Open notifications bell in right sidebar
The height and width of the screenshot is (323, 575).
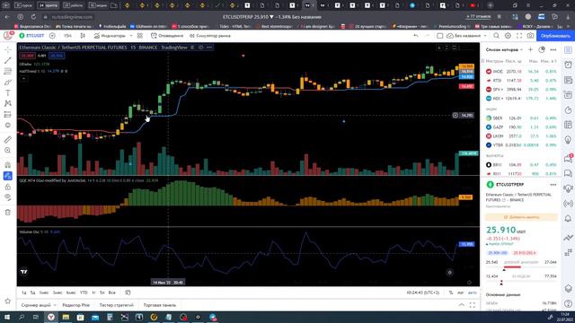(x=568, y=219)
